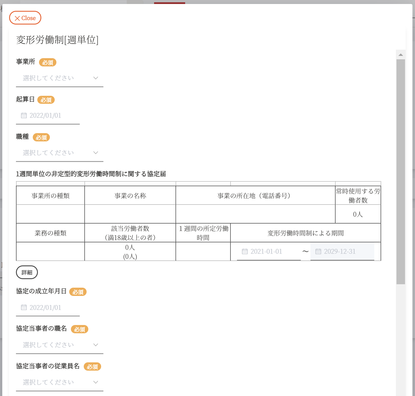Click the 常時使用する労働者数 0人 cell
The width and height of the screenshot is (415, 396).
pos(358,214)
